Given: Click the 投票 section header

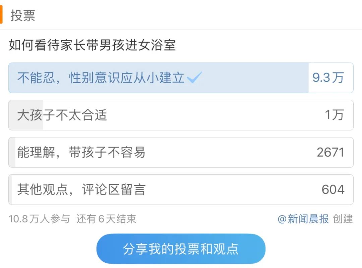Looking at the screenshot, I should coord(23,15).
